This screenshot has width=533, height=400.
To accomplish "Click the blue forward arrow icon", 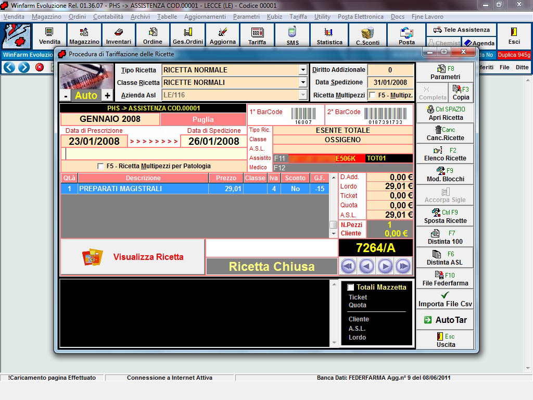I will pos(24,67).
